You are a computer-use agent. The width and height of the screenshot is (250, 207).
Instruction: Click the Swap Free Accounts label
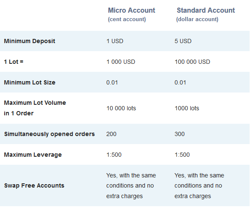pos(34,185)
